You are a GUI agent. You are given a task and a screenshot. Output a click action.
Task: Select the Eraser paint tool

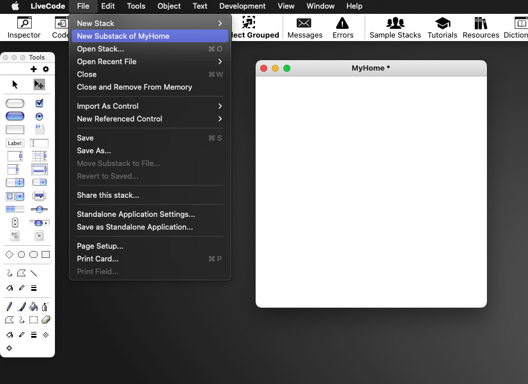(x=46, y=320)
